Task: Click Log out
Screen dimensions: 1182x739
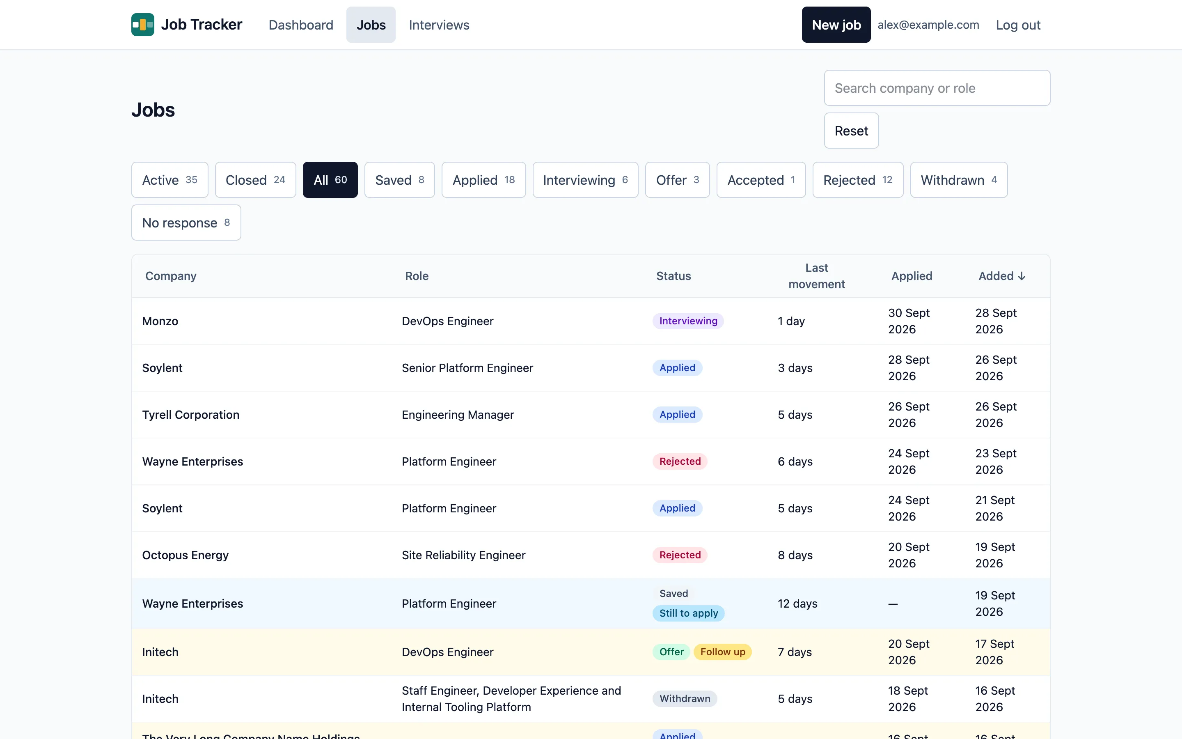Action: click(1018, 25)
